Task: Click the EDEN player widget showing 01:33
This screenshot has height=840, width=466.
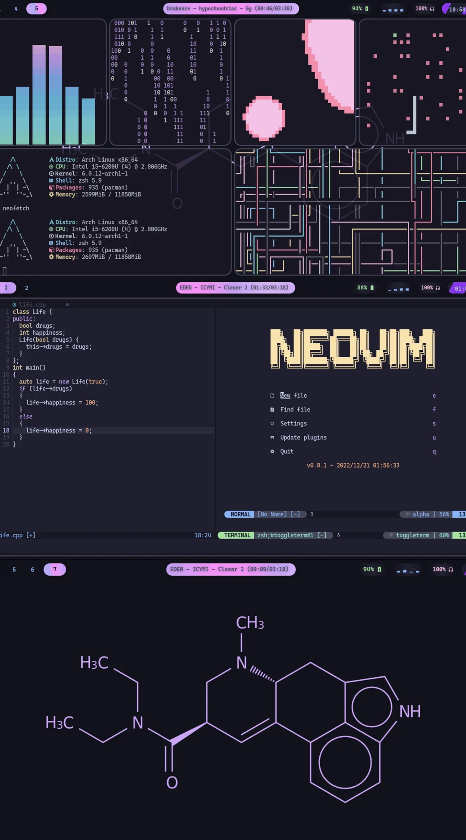Action: (x=235, y=288)
